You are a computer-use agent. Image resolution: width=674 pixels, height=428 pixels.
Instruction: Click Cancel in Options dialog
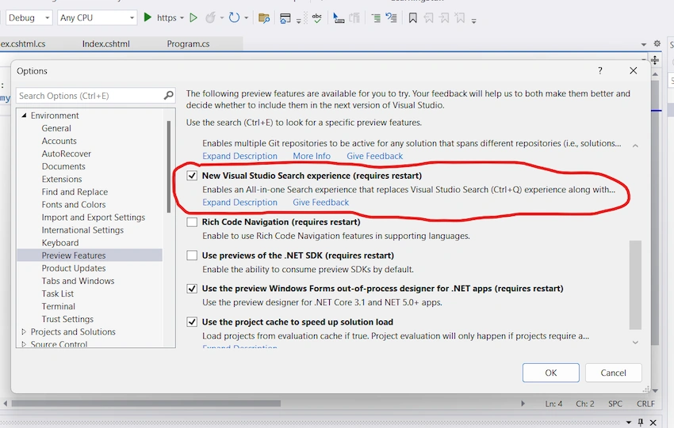coord(614,373)
